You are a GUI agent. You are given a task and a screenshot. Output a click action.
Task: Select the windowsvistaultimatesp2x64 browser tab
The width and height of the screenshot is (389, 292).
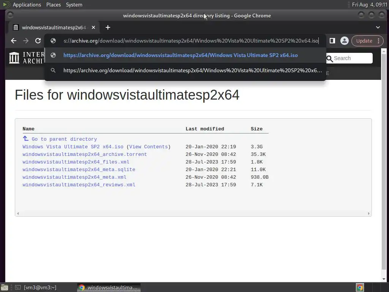pos(54,27)
